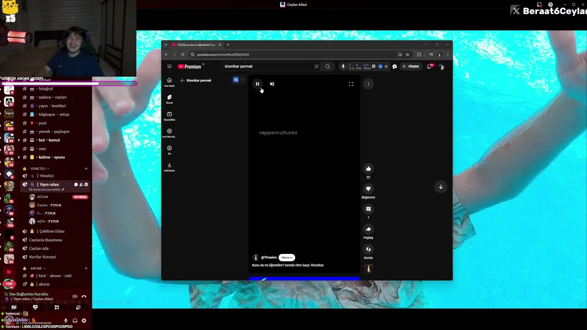Unmute the Shorts video audio
Screen dimensions: 587x330
point(272,84)
